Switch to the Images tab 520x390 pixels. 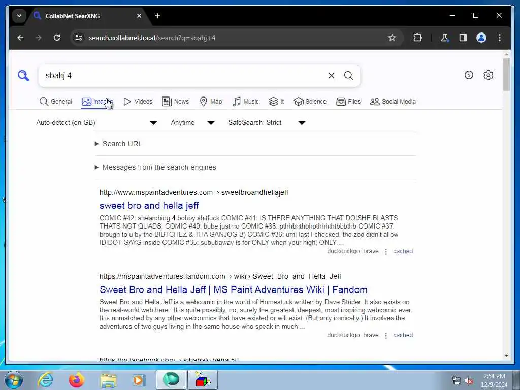pos(97,102)
